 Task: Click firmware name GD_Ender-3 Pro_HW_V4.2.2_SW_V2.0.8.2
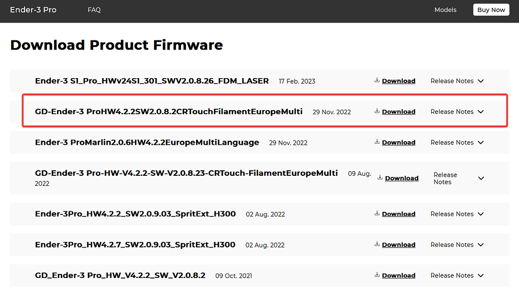(120, 275)
